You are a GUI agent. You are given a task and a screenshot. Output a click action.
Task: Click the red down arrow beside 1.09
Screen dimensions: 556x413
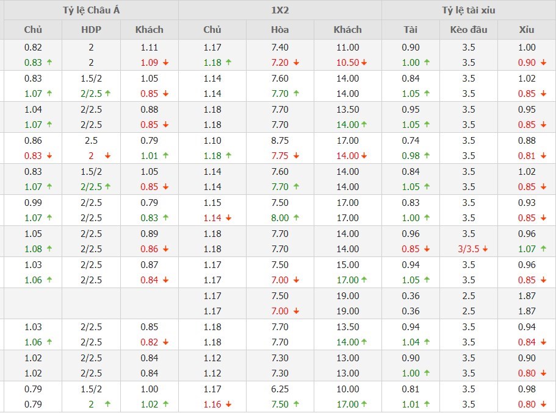tap(165, 63)
